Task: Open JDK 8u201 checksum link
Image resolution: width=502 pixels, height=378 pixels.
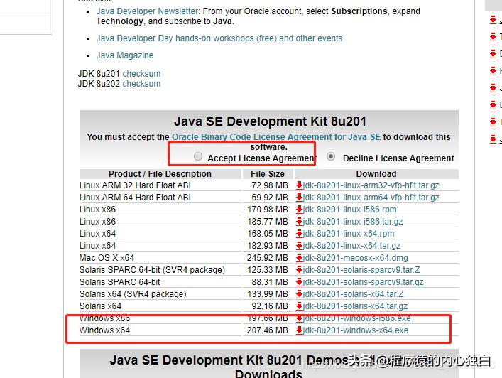Action: pyautogui.click(x=141, y=74)
